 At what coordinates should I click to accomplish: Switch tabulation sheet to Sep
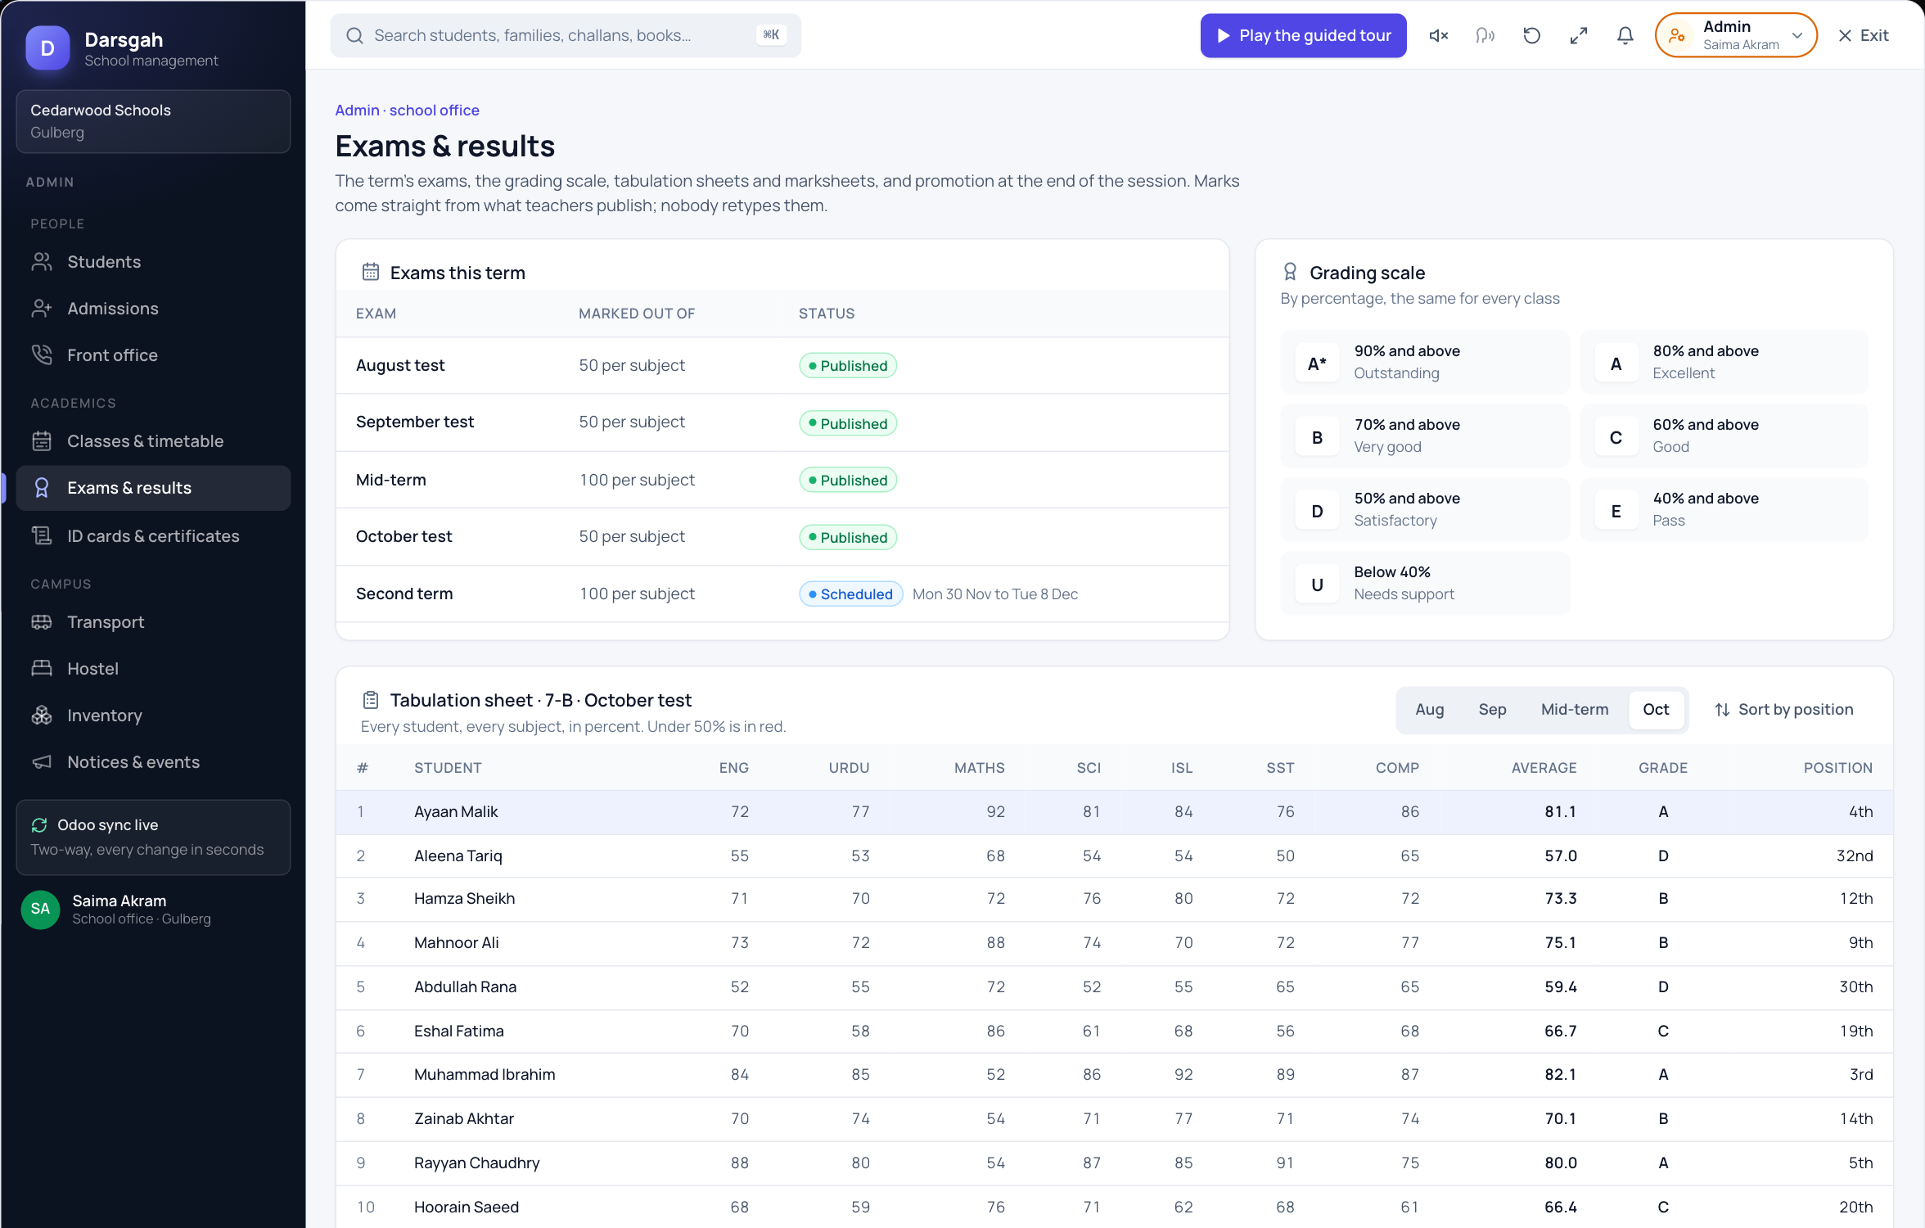point(1492,710)
